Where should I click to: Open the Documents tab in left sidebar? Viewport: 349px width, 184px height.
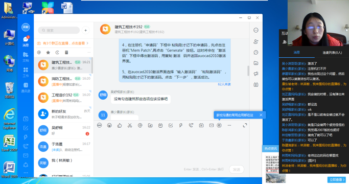(x=26, y=57)
